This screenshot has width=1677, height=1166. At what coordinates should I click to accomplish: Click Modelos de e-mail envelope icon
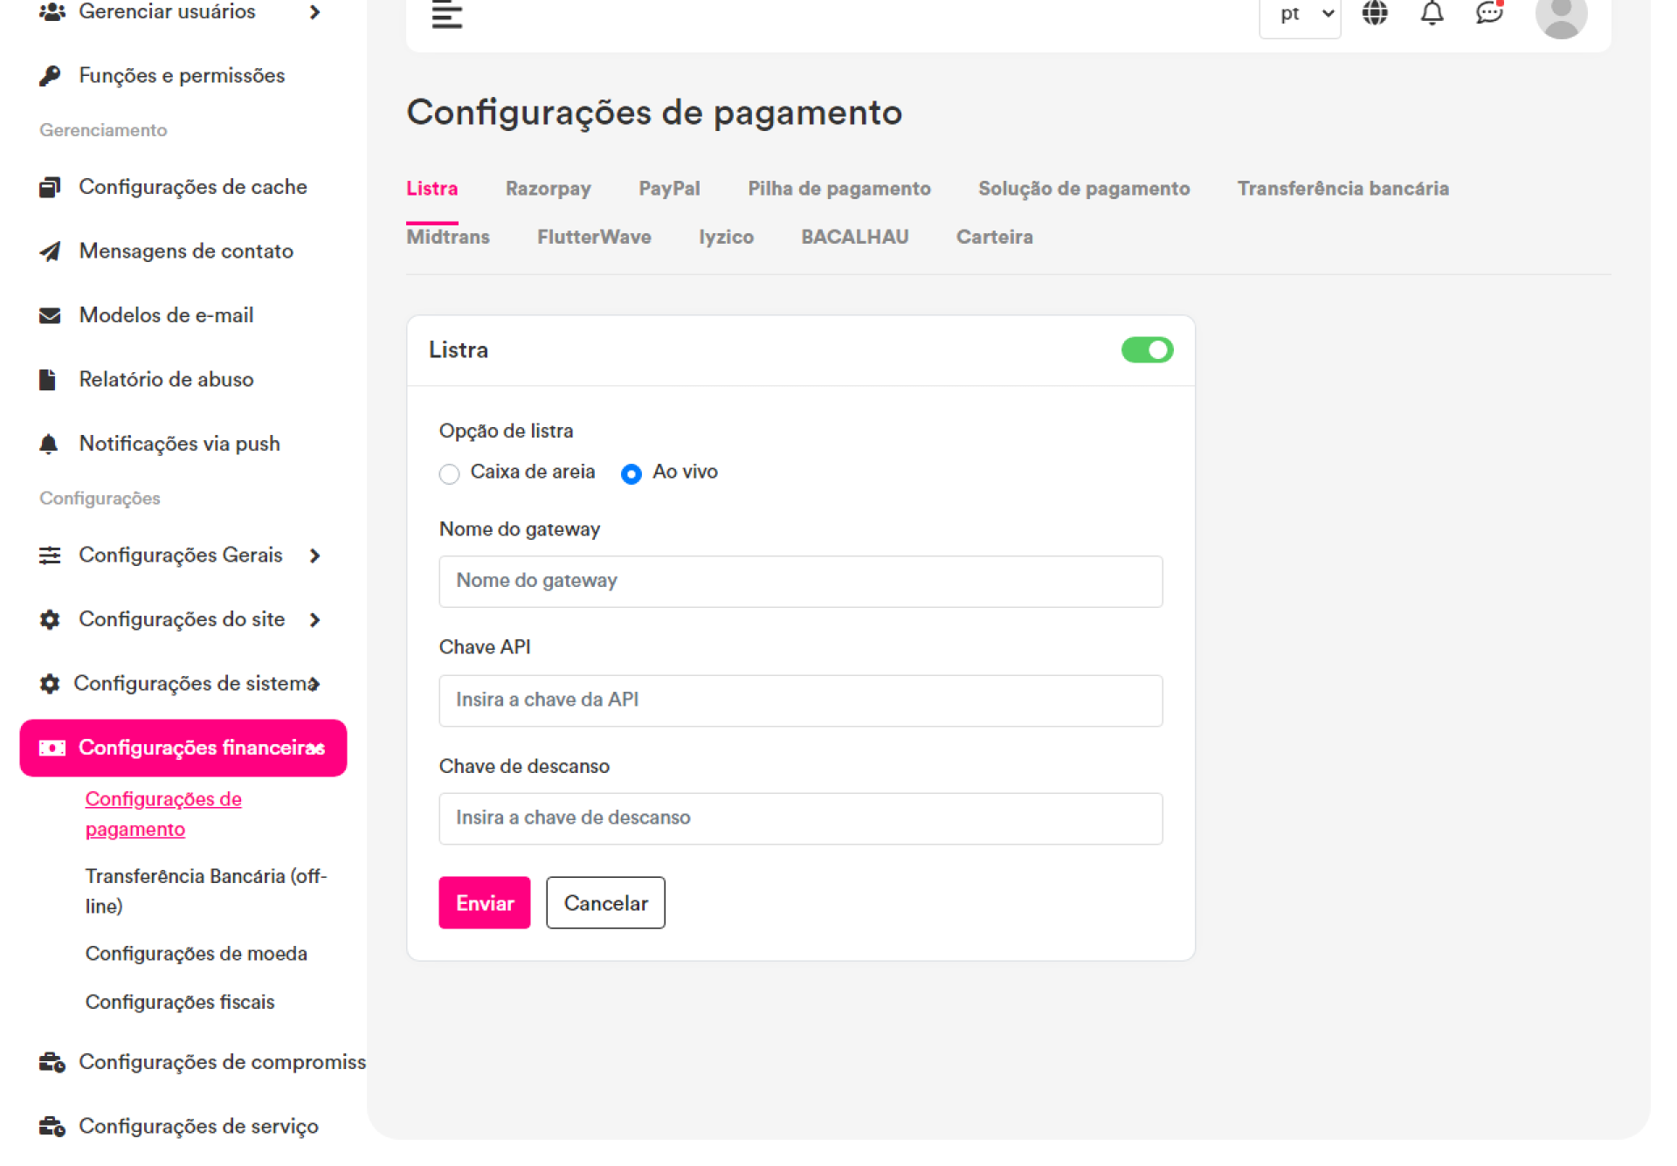(x=50, y=315)
